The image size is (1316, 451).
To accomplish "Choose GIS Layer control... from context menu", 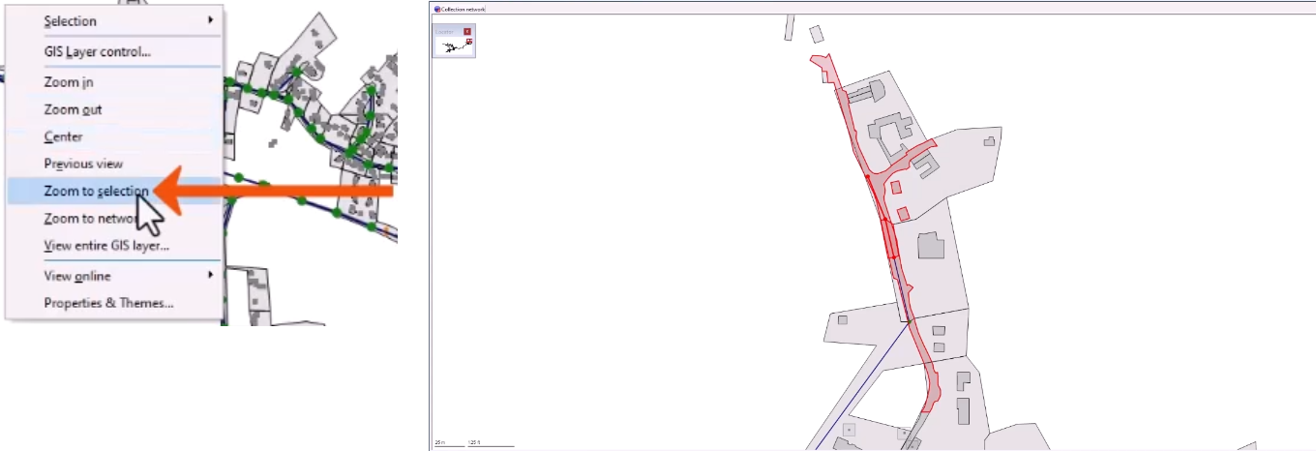I will (114, 51).
